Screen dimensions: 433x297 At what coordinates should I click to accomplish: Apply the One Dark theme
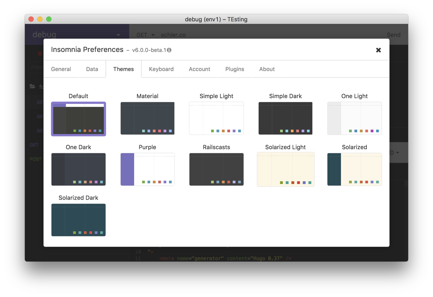tap(79, 169)
